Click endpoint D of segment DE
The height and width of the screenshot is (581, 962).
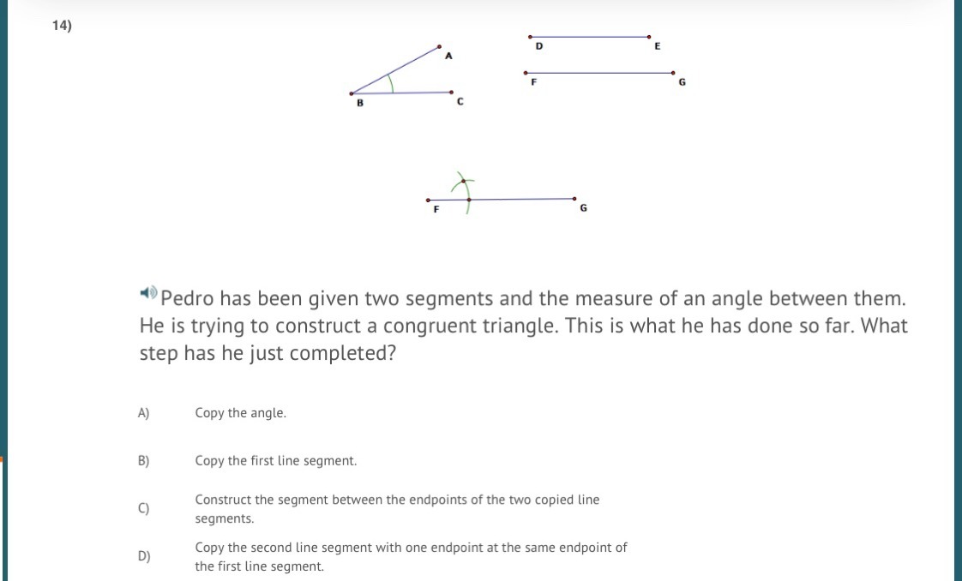(x=530, y=37)
